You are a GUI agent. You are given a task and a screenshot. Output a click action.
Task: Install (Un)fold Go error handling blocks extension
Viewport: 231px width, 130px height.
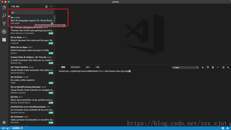point(51,113)
